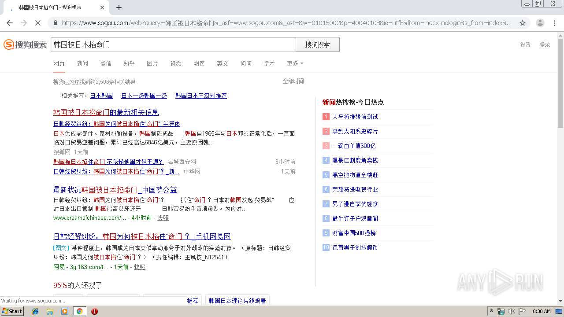Open the 中国梦公益 search result
This screenshot has height=317, width=564.
115,190
